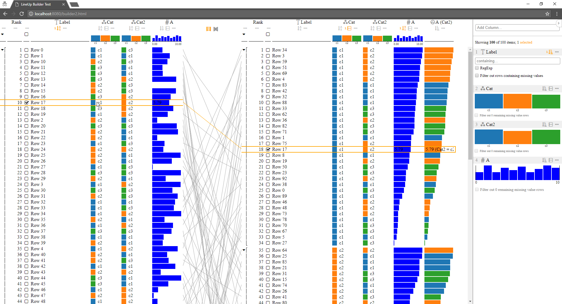Click orange group-by icon in right Cat column
This screenshot has width=562, height=304.
coord(349,28)
